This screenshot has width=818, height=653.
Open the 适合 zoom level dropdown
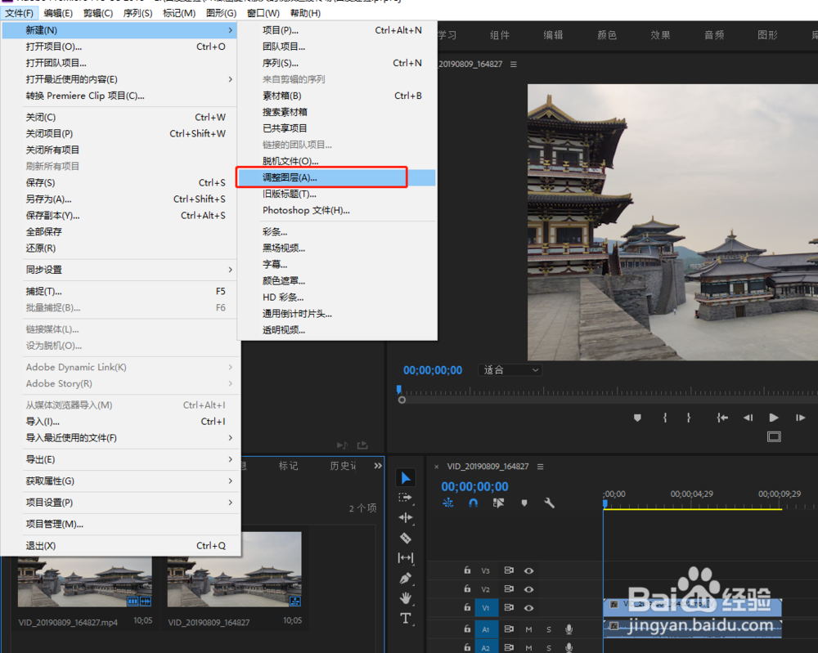click(510, 370)
